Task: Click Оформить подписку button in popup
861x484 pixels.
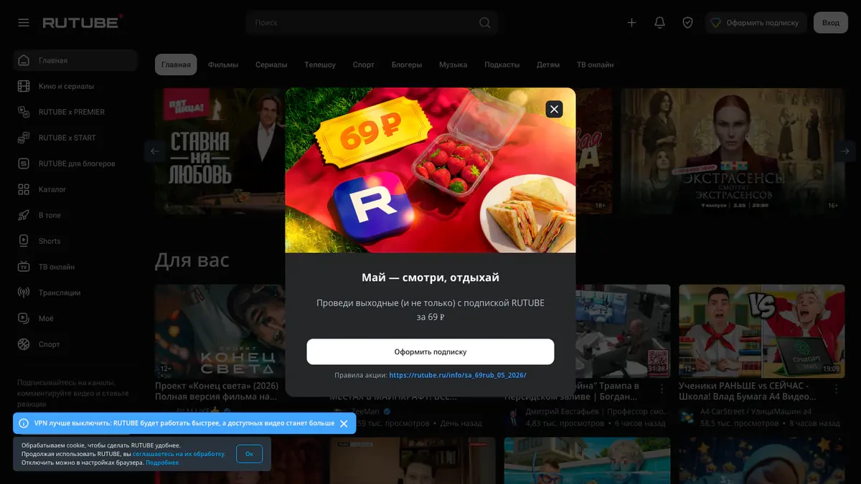Action: click(430, 352)
